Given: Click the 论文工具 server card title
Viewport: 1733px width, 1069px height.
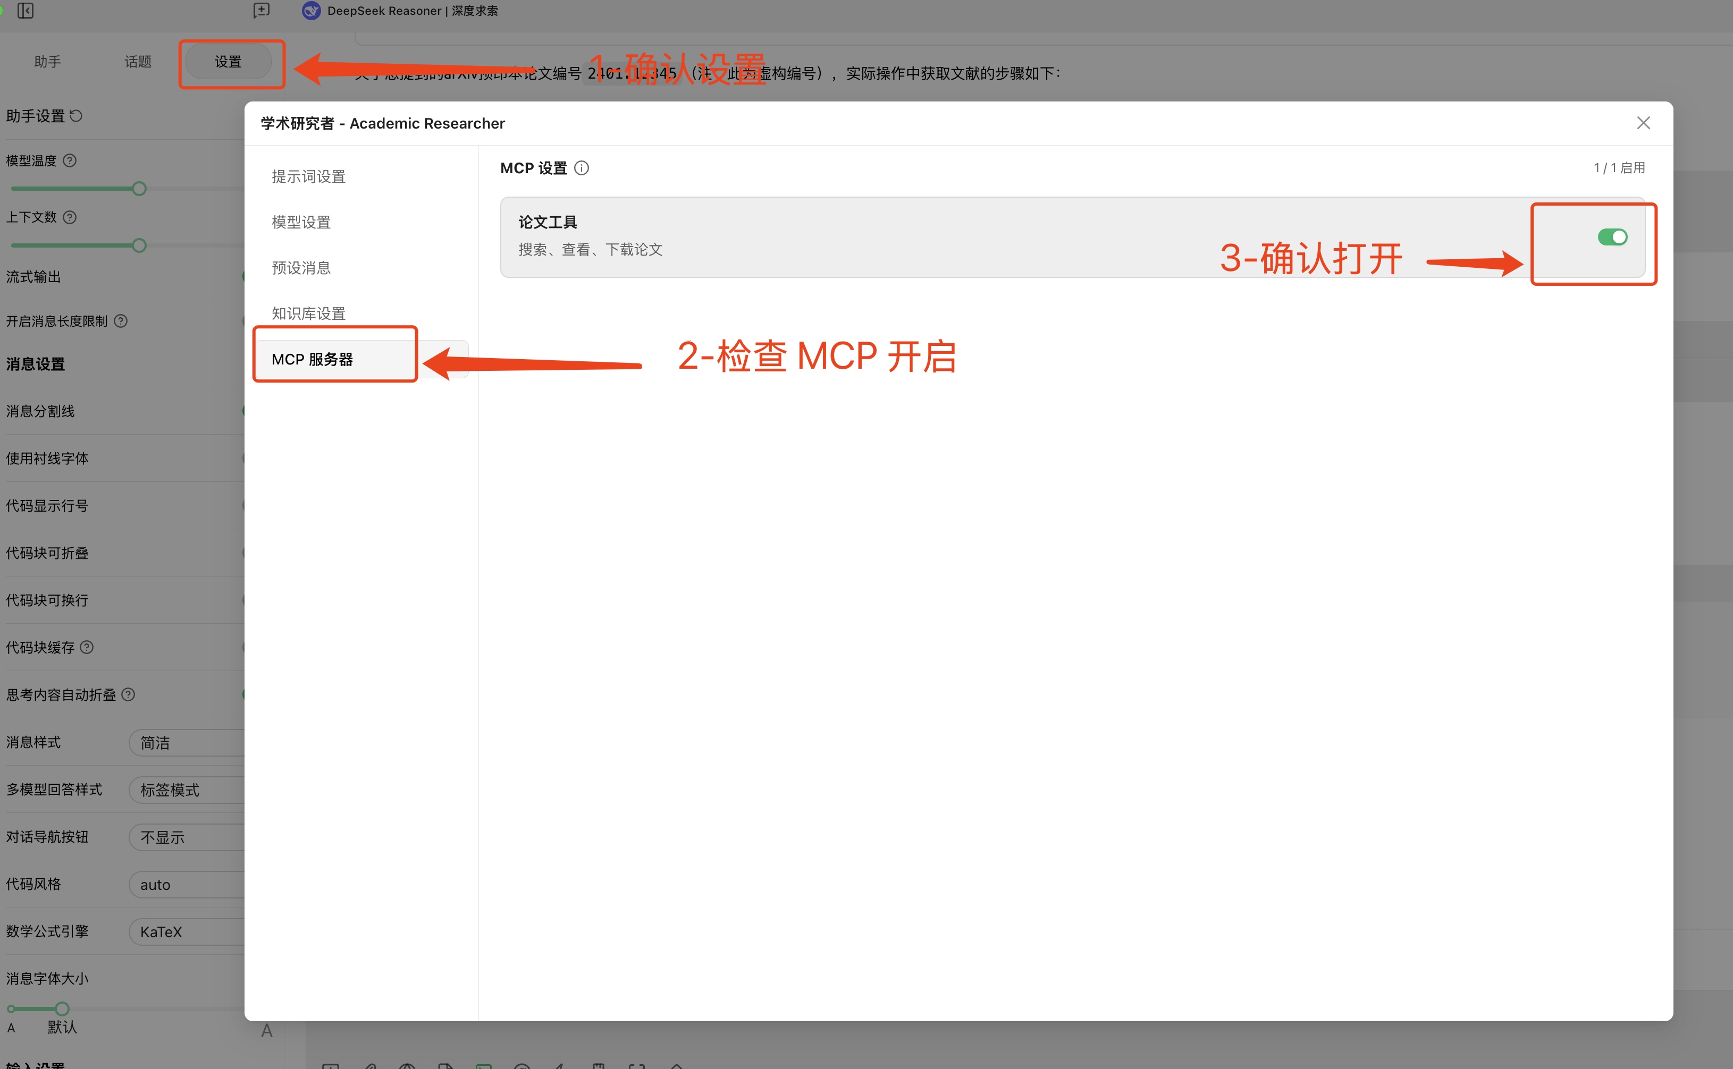Looking at the screenshot, I should [x=548, y=222].
